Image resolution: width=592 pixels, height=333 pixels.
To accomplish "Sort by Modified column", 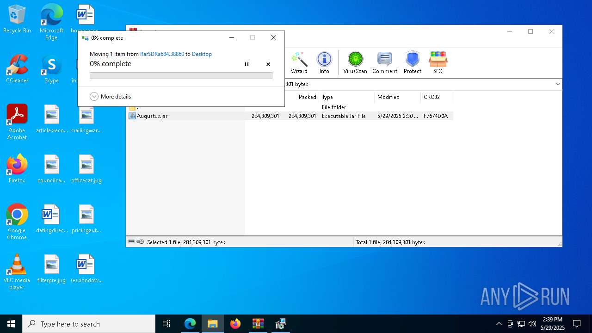I will [x=398, y=97].
